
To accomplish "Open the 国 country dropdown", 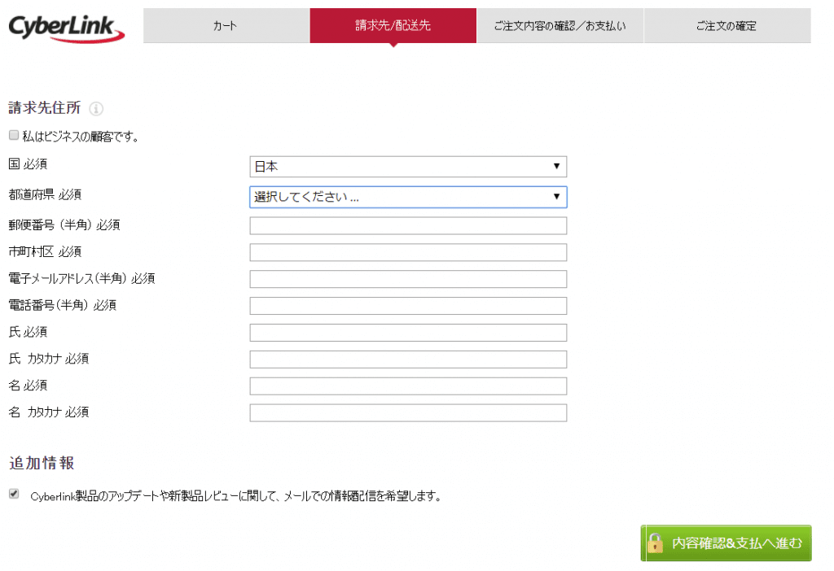I will (407, 167).
